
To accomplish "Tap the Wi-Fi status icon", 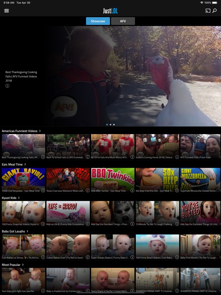I will pyautogui.click(x=202, y=3).
